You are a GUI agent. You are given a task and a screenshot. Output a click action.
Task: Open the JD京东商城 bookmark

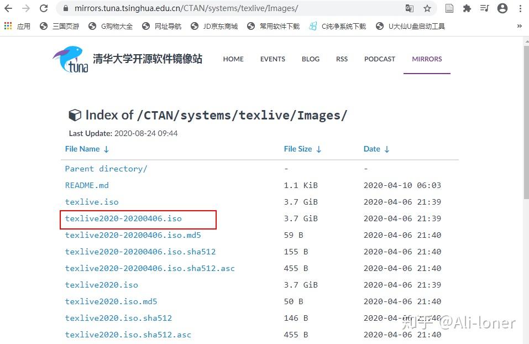pos(220,25)
